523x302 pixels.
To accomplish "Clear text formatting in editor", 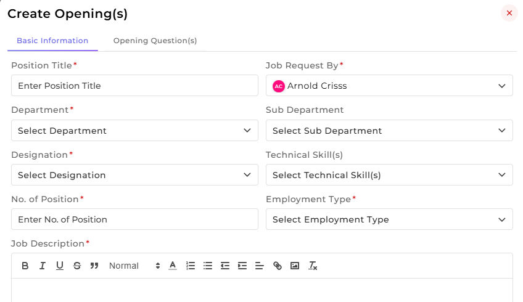I will click(313, 266).
